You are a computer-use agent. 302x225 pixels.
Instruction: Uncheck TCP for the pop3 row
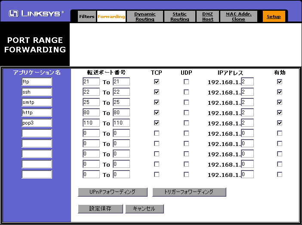point(157,123)
